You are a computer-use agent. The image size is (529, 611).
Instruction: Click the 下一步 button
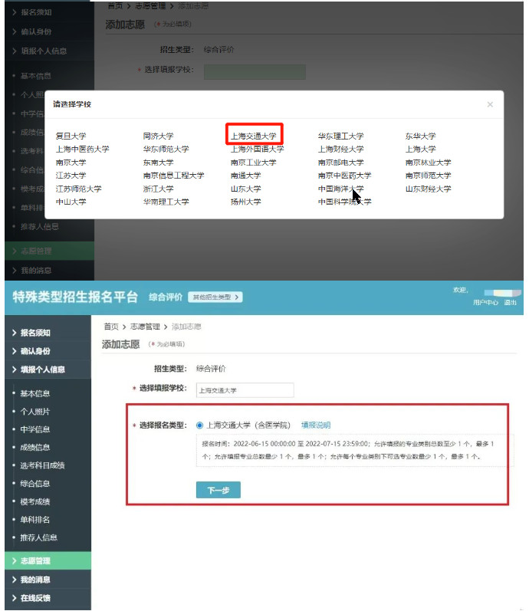219,490
